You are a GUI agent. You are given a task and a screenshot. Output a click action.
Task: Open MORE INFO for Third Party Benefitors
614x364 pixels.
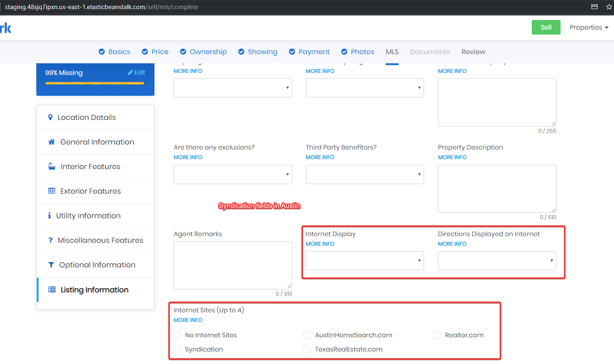(320, 157)
